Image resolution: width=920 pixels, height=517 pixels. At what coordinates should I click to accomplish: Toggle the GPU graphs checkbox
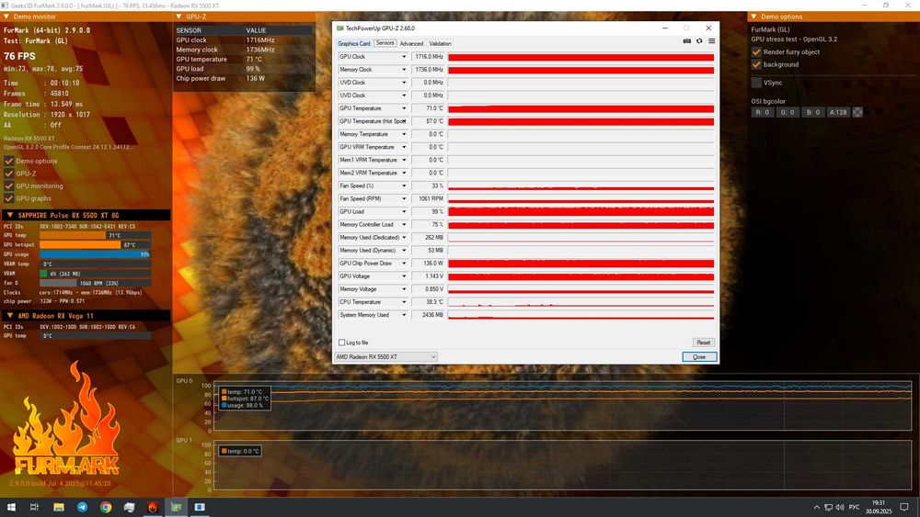(9, 198)
